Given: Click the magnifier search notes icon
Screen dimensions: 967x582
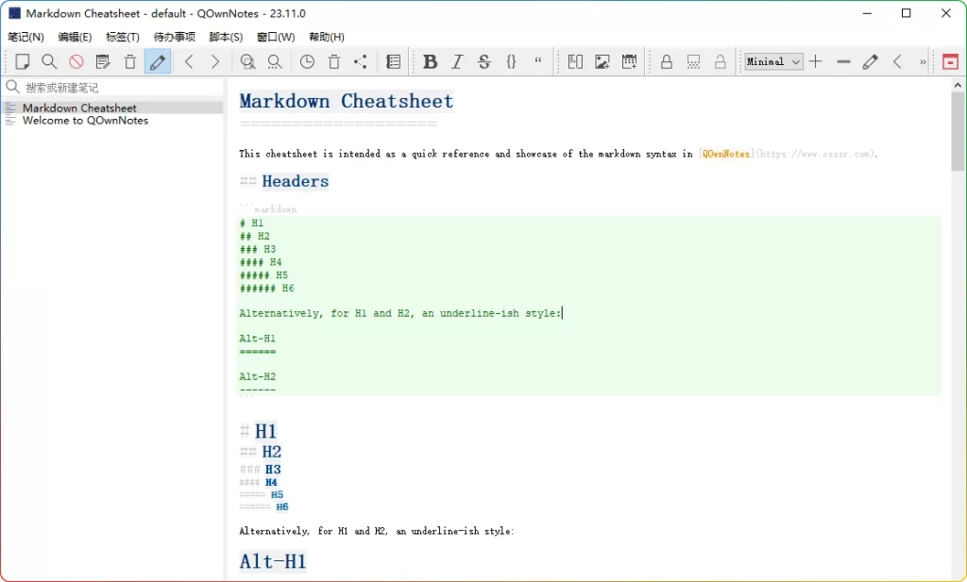Looking at the screenshot, I should coord(49,62).
